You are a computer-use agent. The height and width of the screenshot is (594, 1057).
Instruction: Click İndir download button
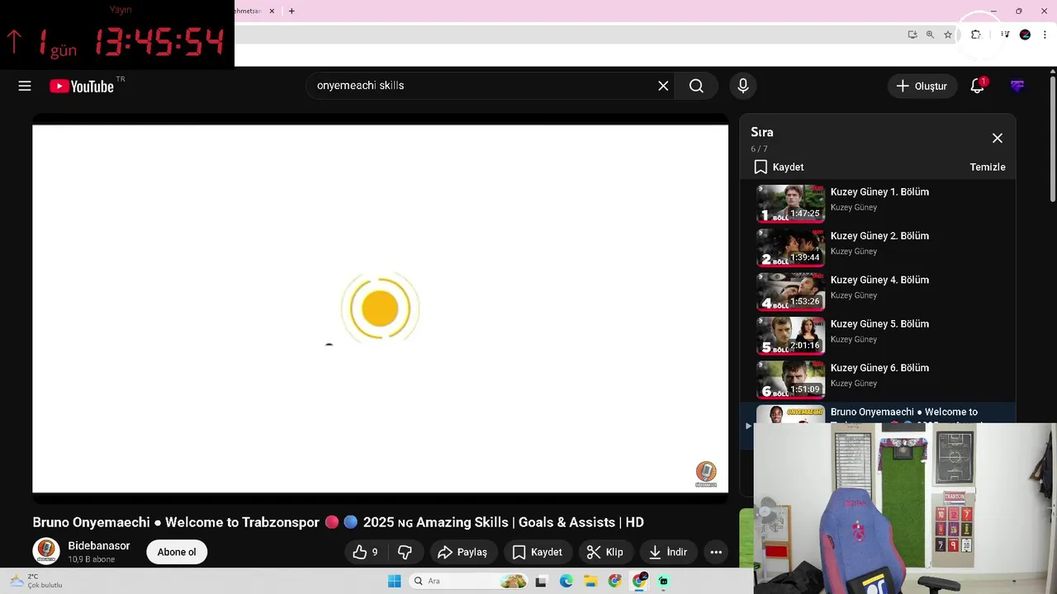(x=668, y=552)
